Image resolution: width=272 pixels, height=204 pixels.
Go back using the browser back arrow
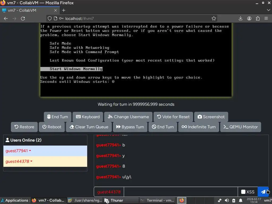[x=6, y=19]
